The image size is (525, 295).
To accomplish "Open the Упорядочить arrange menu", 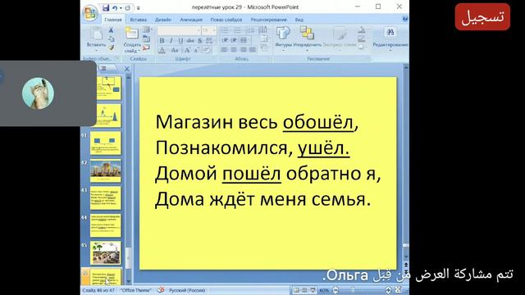I will [x=307, y=38].
